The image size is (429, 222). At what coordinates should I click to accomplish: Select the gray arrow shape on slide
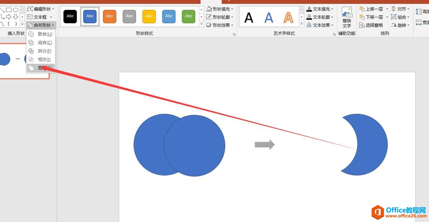(265, 144)
